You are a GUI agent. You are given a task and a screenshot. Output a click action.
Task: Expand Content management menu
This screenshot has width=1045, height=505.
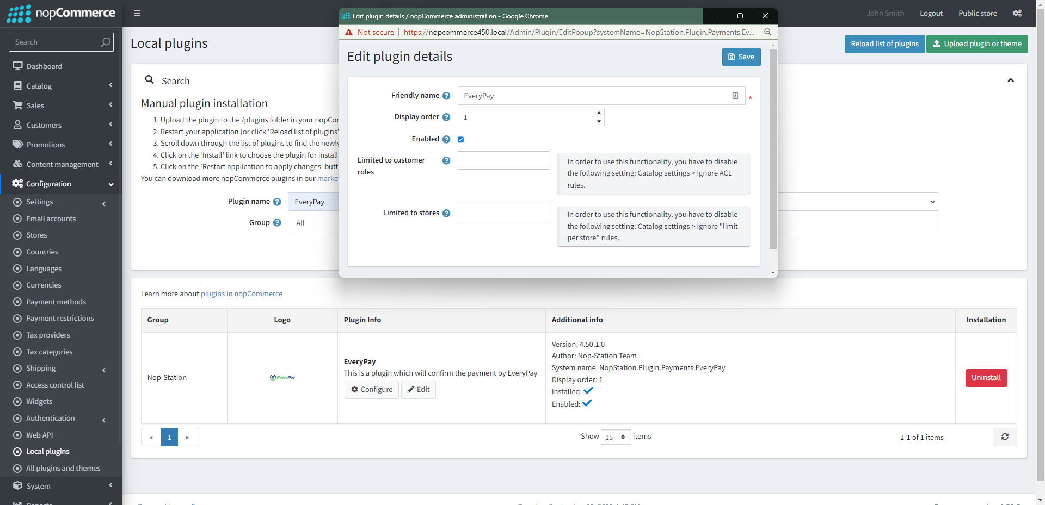click(x=61, y=164)
